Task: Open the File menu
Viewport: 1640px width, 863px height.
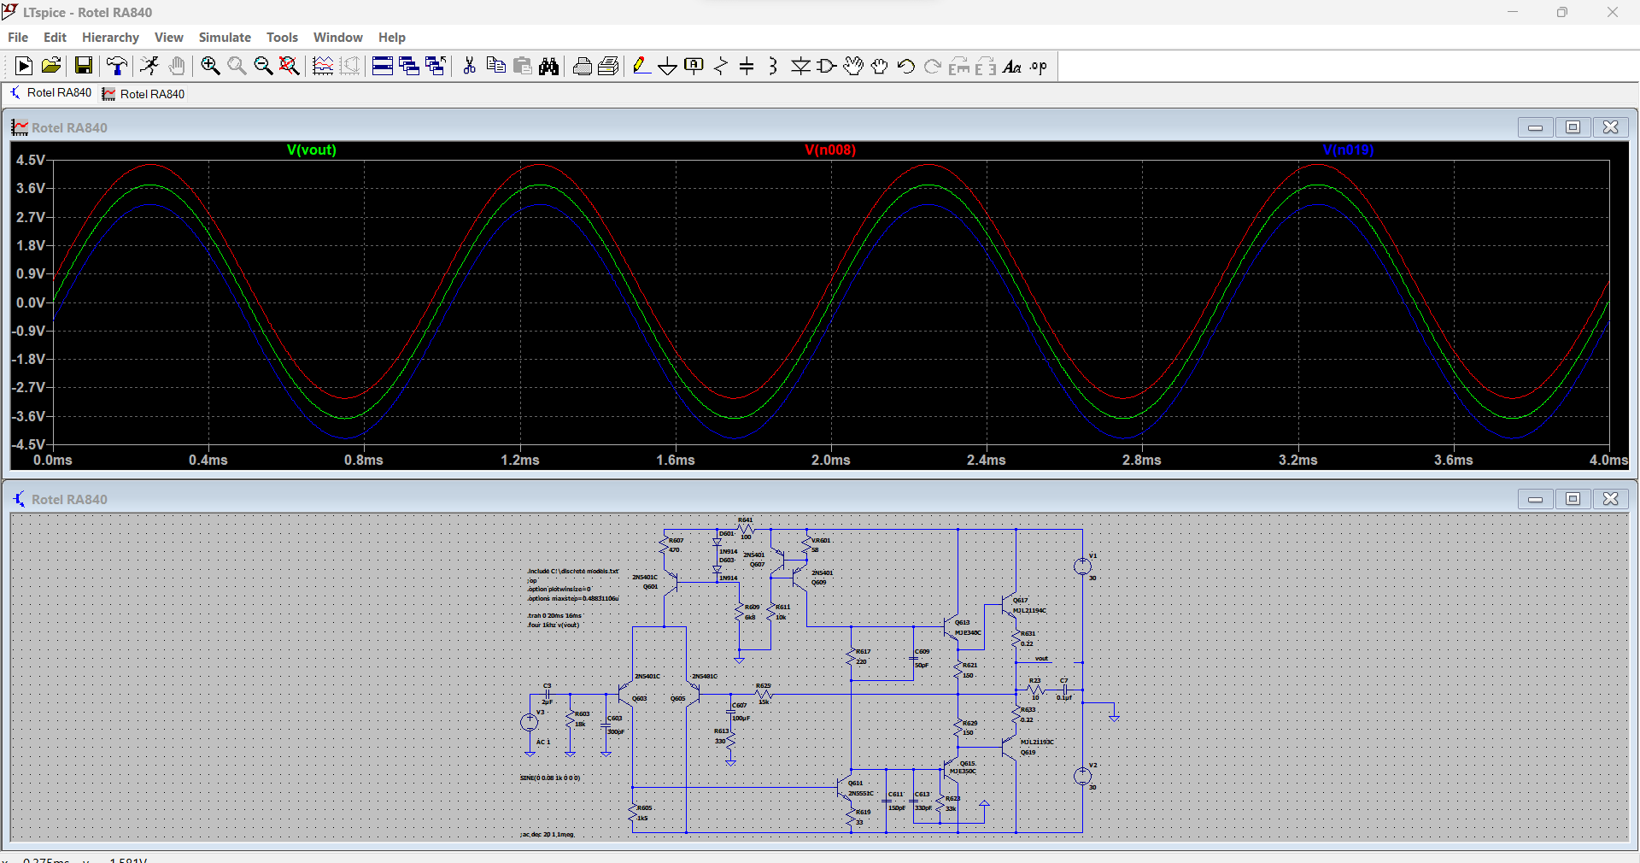Action: (18, 38)
